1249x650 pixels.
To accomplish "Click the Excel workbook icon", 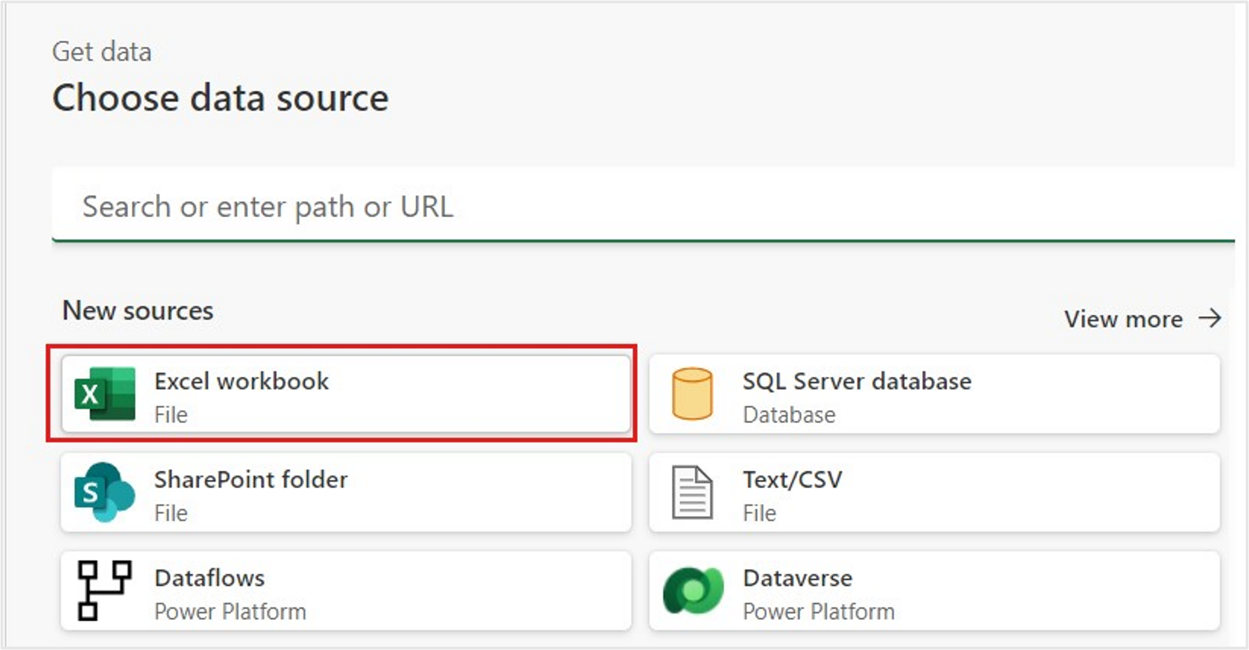I will (105, 394).
